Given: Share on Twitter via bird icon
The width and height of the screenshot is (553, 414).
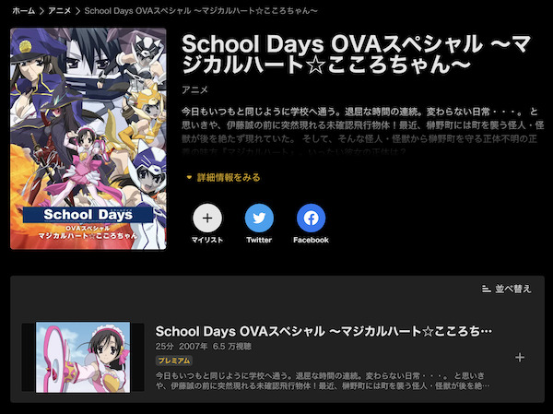Looking at the screenshot, I should (x=259, y=219).
